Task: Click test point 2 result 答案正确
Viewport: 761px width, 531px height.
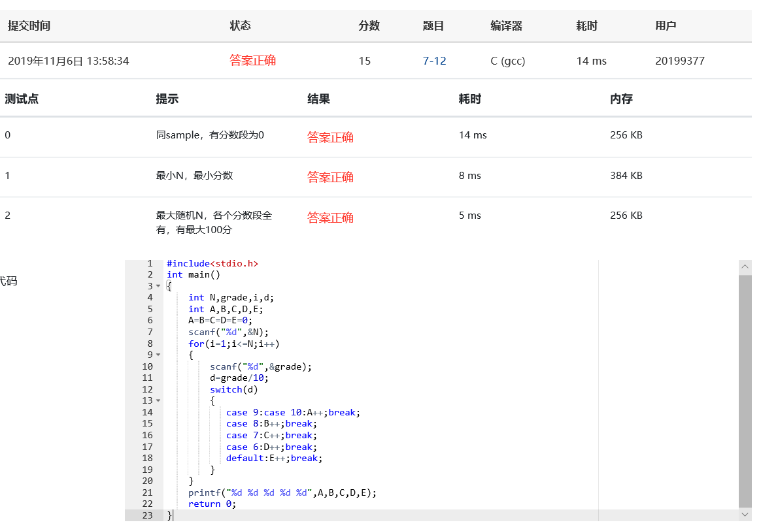Action: (330, 217)
